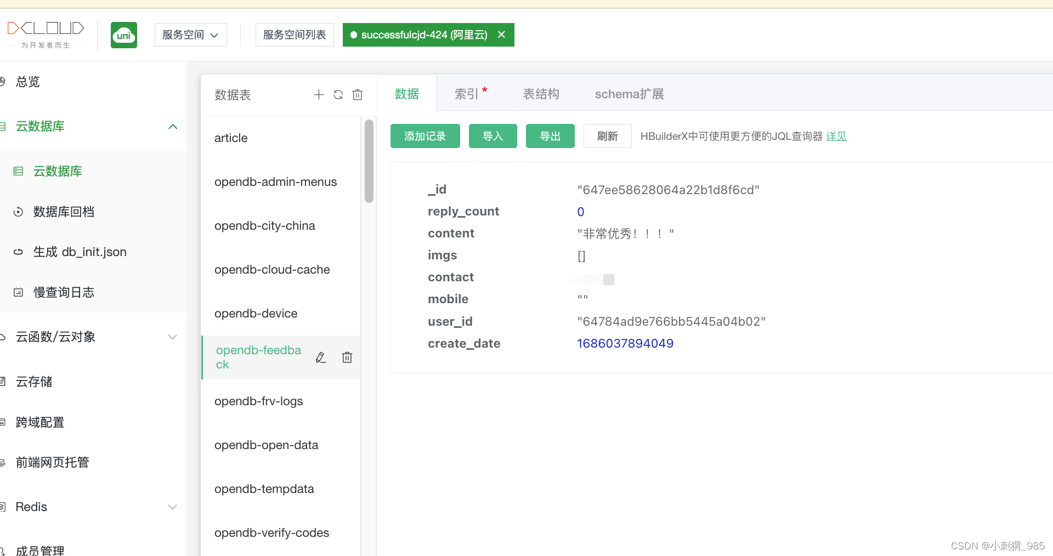
Task: Open 前端网页托管 menu item
Action: (52, 462)
